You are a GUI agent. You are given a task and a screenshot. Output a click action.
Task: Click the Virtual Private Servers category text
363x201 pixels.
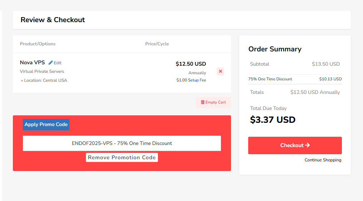[x=42, y=71]
